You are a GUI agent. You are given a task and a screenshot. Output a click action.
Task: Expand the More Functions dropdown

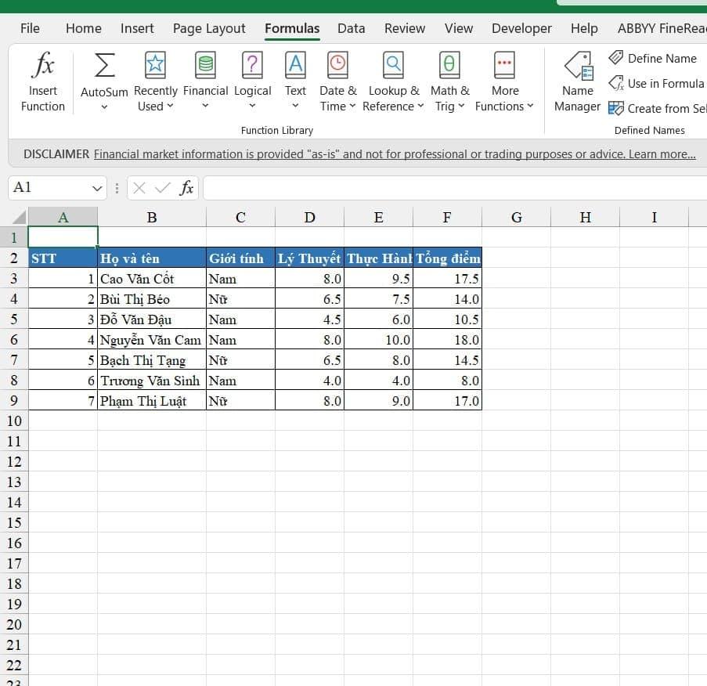click(x=505, y=107)
